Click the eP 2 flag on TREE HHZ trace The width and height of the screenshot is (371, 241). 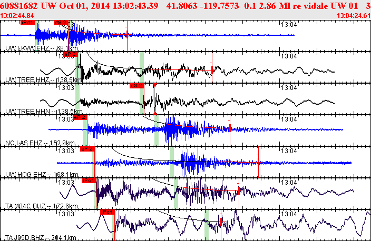(71, 54)
